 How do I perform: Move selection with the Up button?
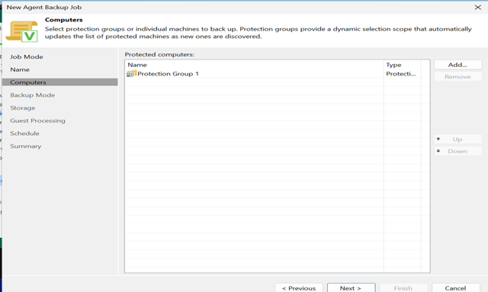[x=457, y=140]
